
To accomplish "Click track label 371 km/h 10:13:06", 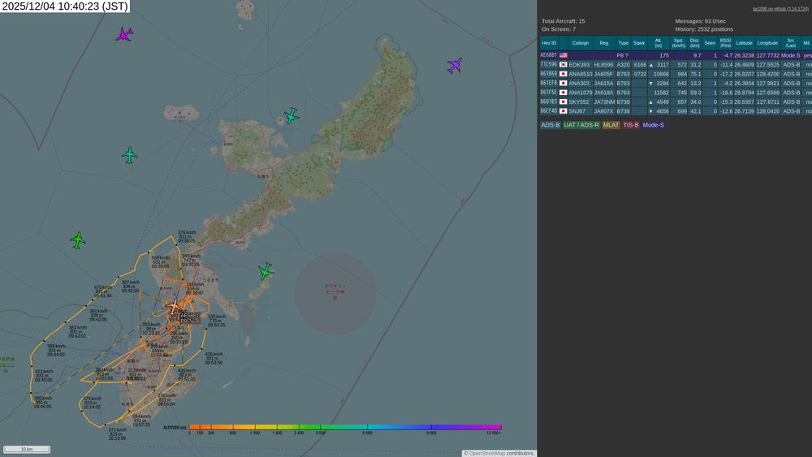I will (117, 434).
